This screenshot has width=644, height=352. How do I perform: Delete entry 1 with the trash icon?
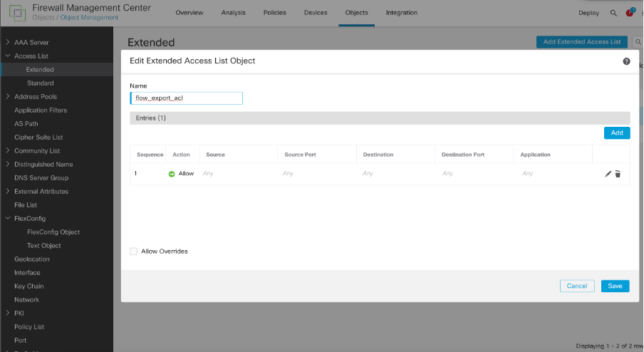click(618, 174)
